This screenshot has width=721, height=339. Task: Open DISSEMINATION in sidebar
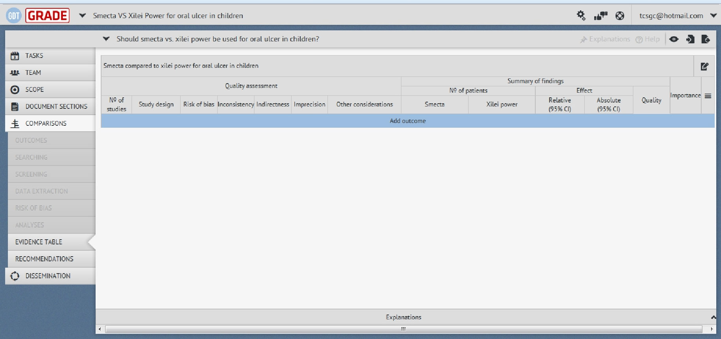(51, 276)
